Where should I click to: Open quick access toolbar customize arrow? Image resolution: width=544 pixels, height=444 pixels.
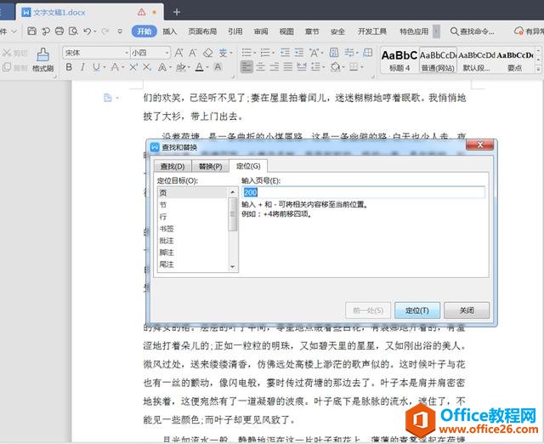(x=120, y=31)
